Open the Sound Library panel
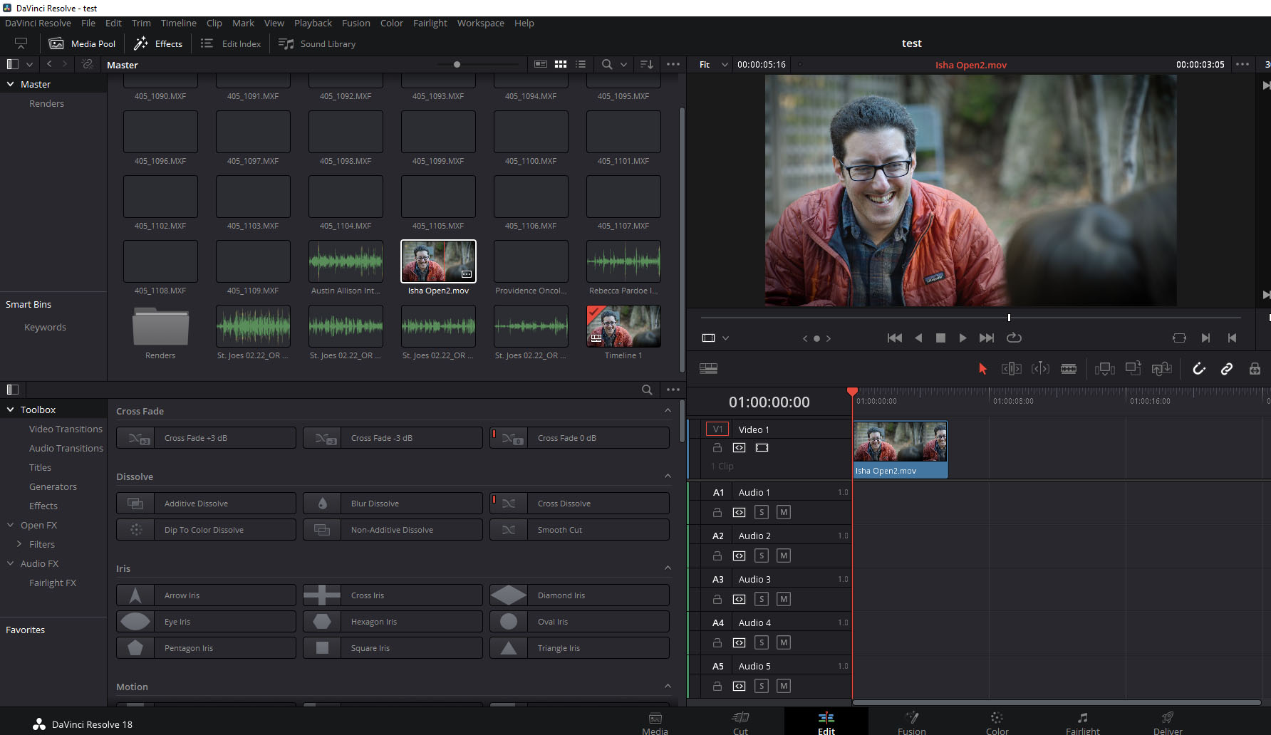This screenshot has height=735, width=1271. point(317,43)
